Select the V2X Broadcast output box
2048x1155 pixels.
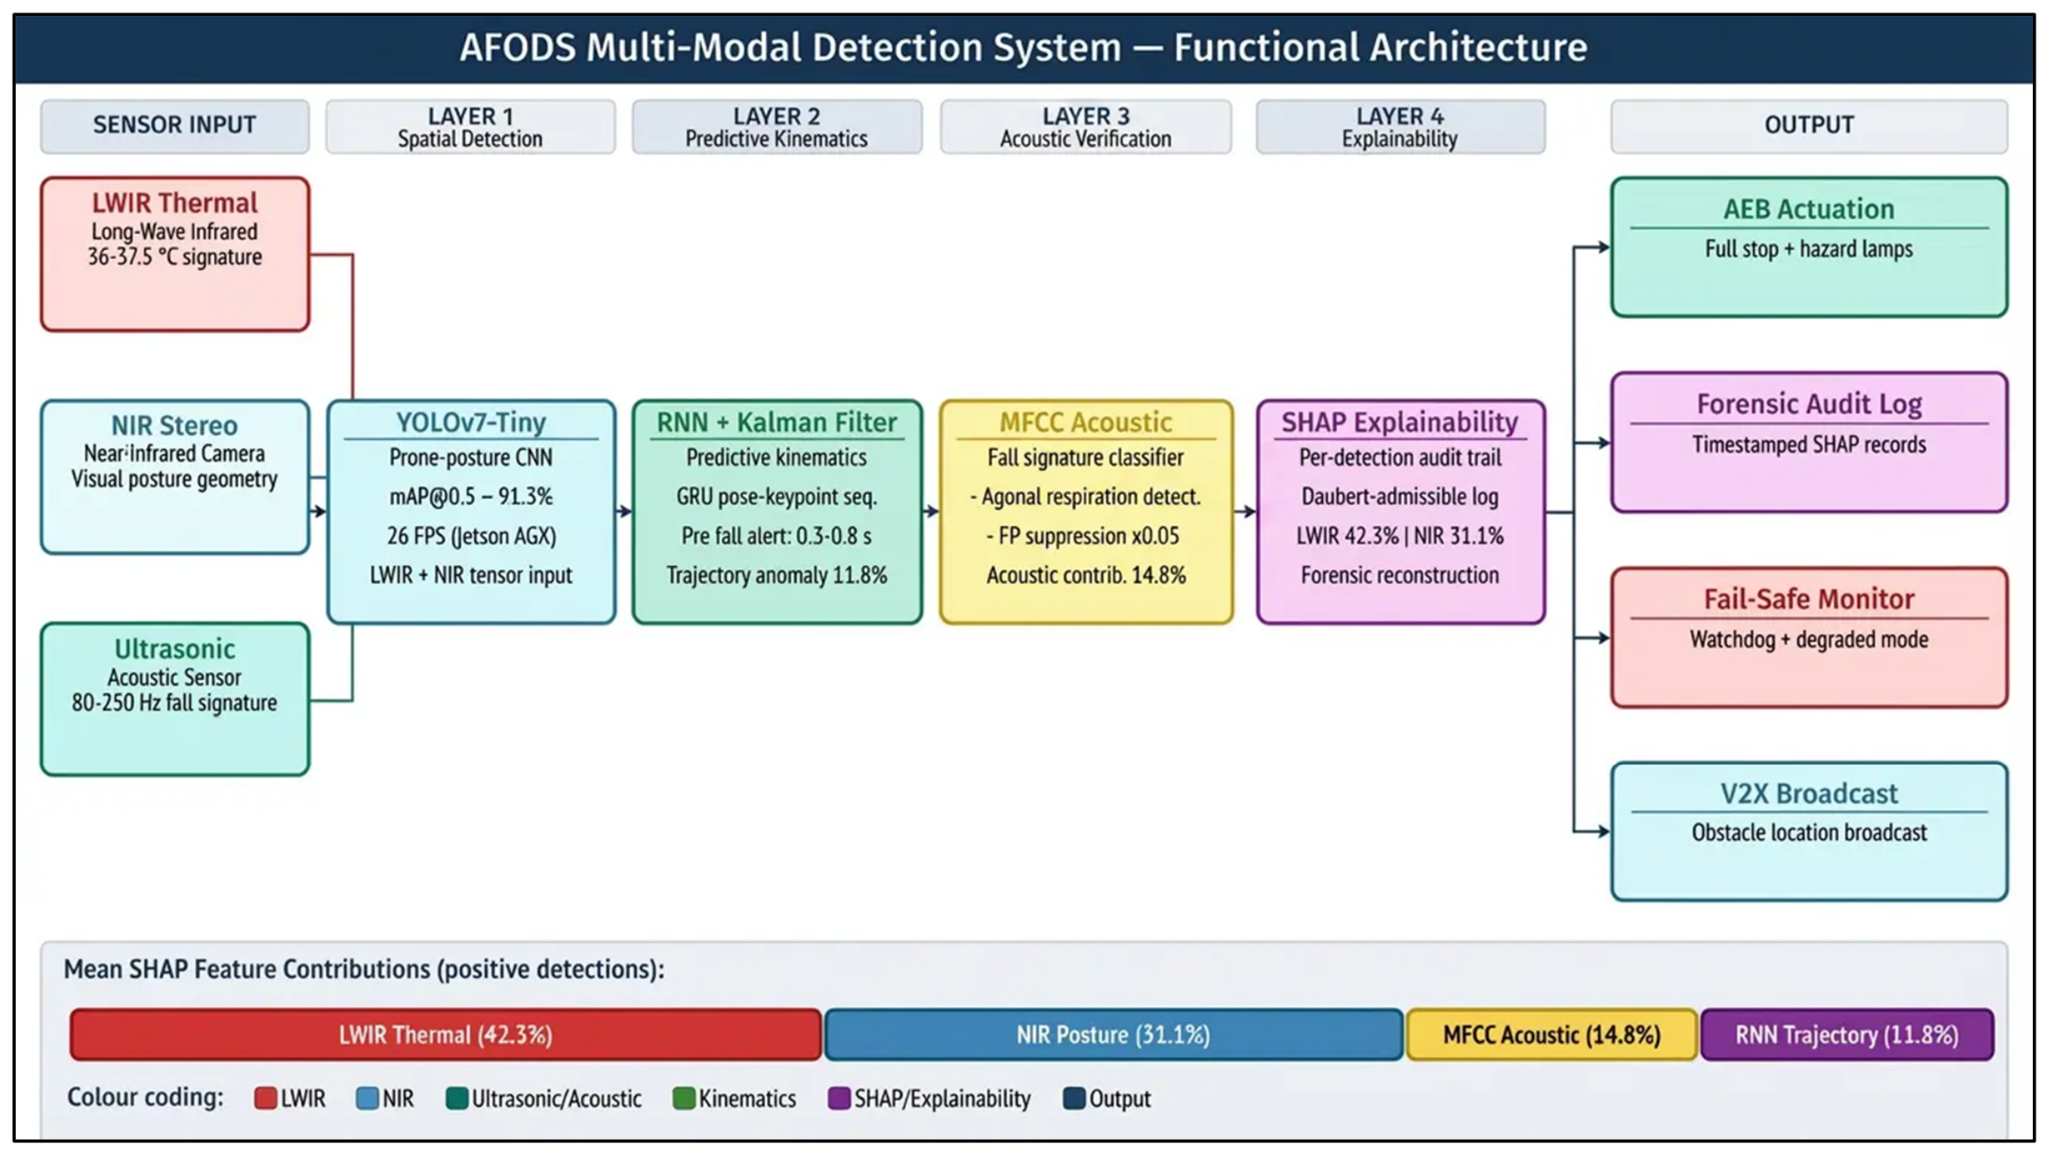pyautogui.click(x=1809, y=832)
